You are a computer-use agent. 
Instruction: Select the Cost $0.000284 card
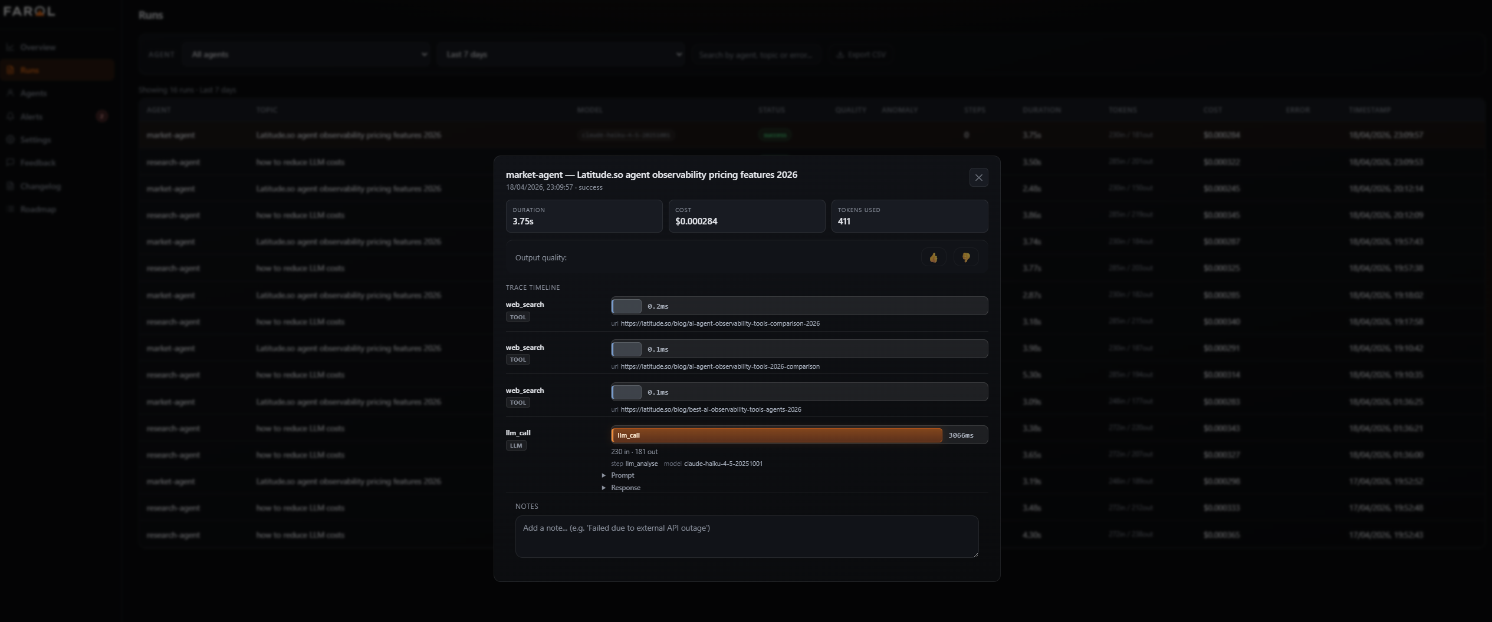(x=747, y=216)
